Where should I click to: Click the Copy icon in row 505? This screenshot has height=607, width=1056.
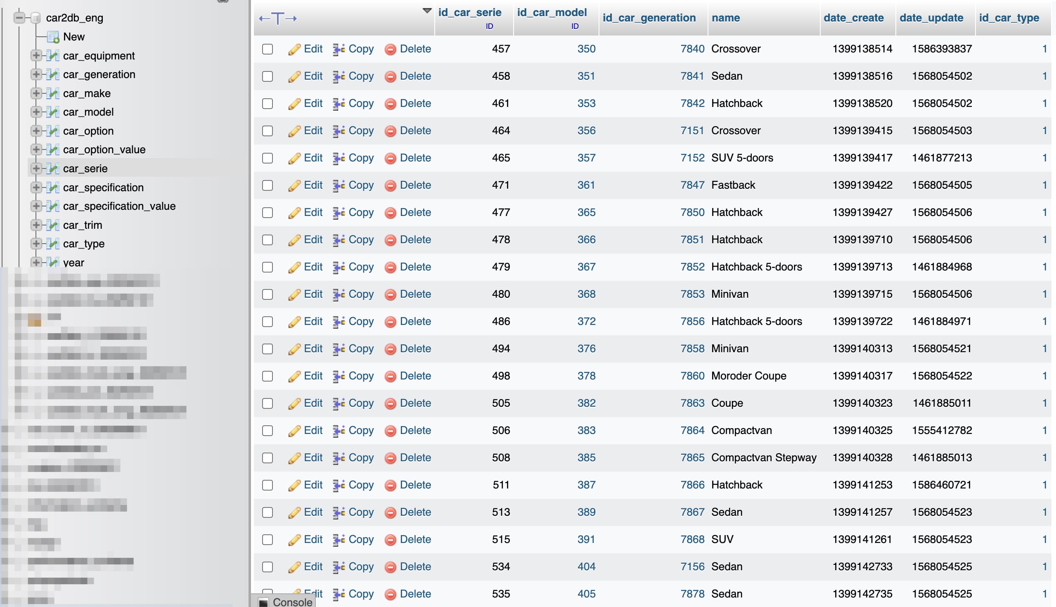point(339,403)
